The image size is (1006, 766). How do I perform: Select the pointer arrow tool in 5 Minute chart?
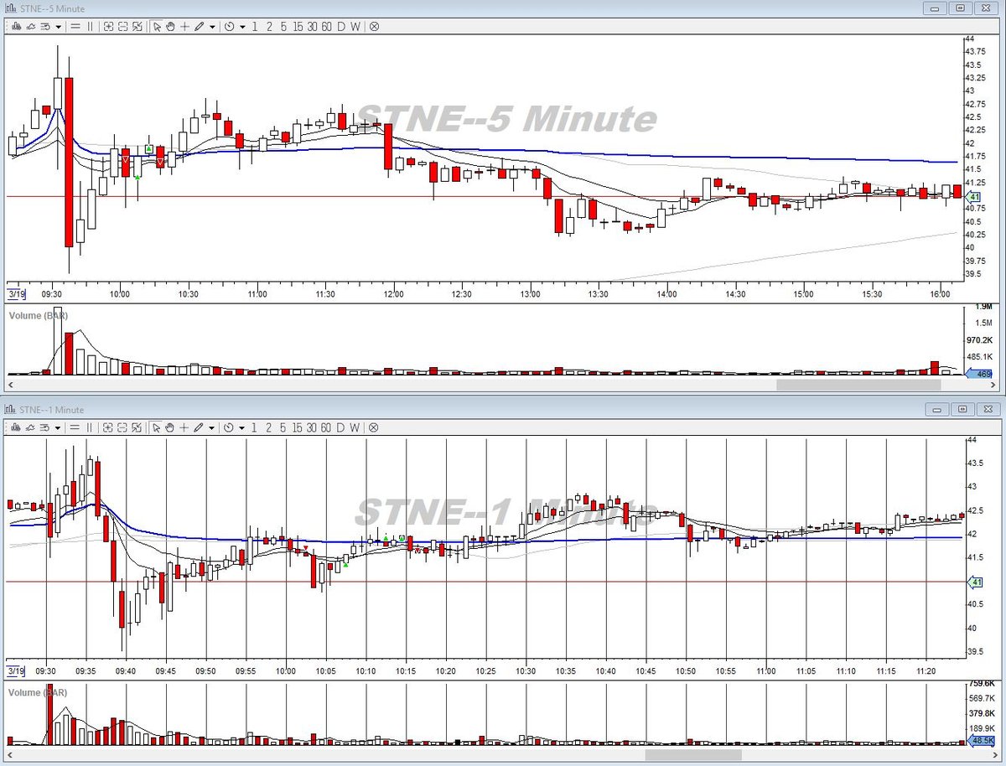[157, 26]
